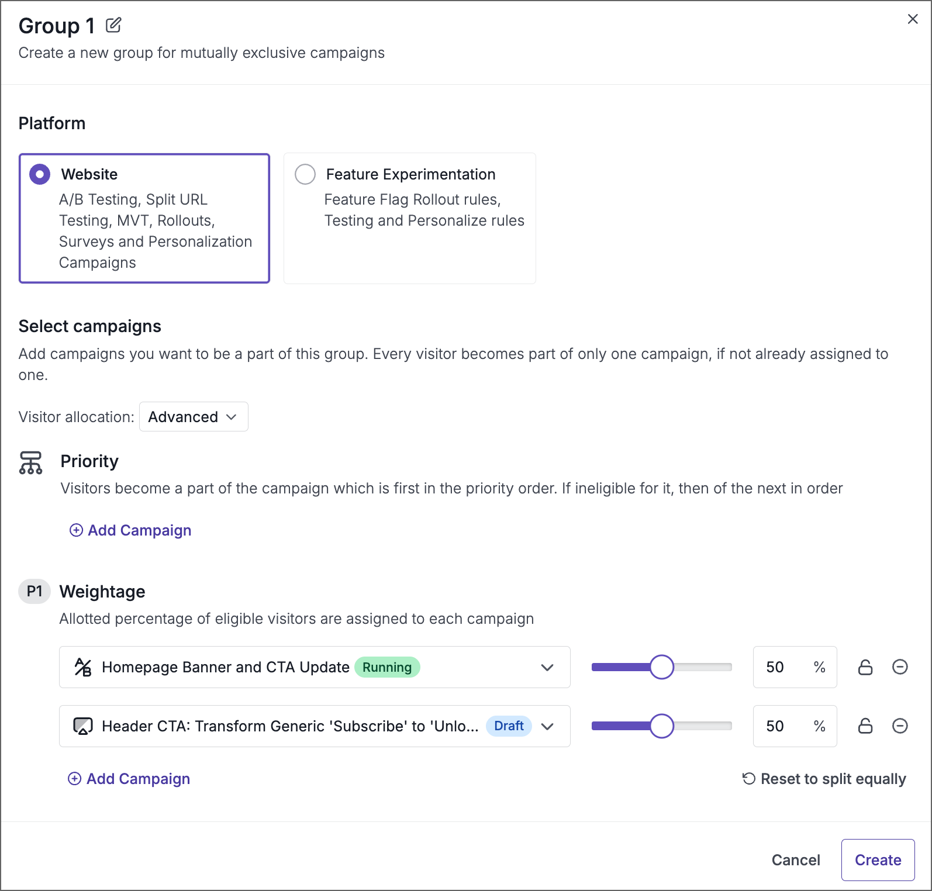Open the Visitor allocation Advanced dropdown
The image size is (932, 891).
(x=194, y=417)
